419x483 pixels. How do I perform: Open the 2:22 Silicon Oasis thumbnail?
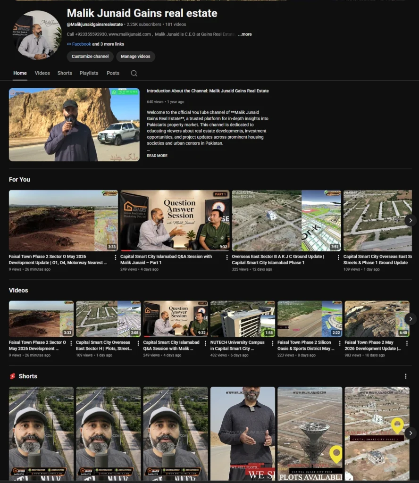coord(310,319)
